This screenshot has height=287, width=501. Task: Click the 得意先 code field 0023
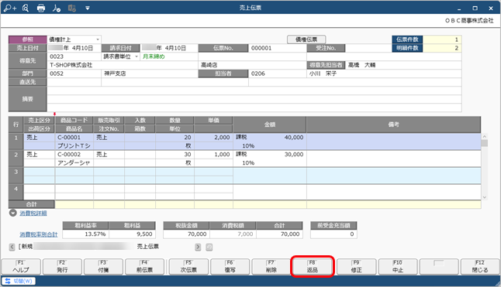(x=74, y=56)
